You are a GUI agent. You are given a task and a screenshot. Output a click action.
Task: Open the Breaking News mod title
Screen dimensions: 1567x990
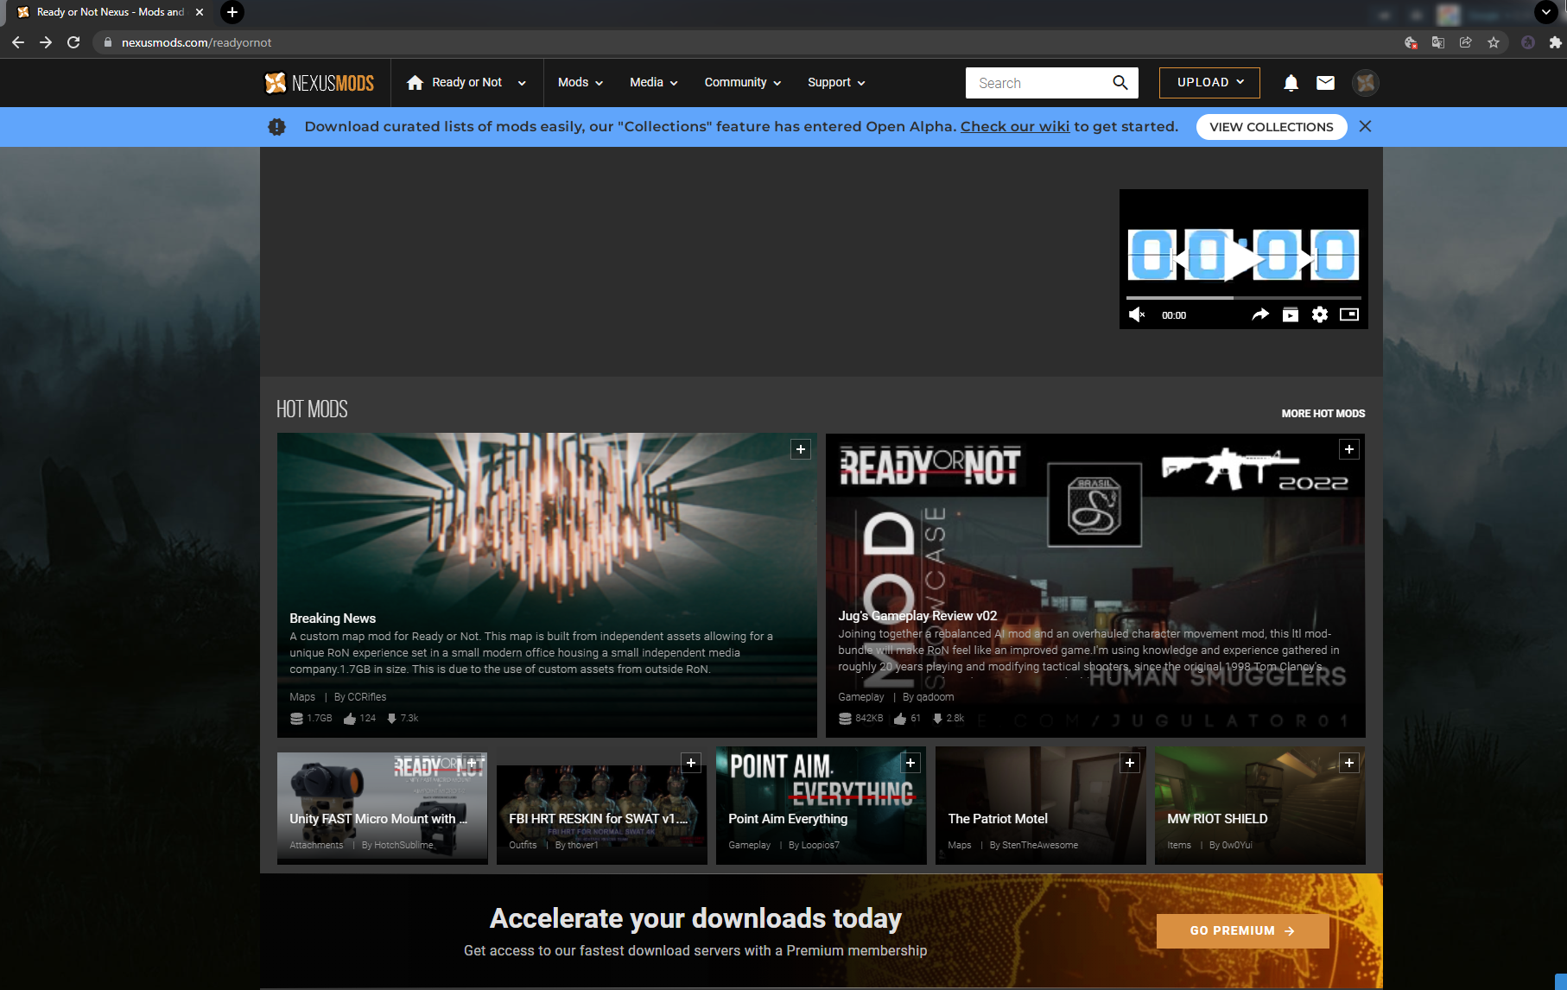click(x=333, y=619)
